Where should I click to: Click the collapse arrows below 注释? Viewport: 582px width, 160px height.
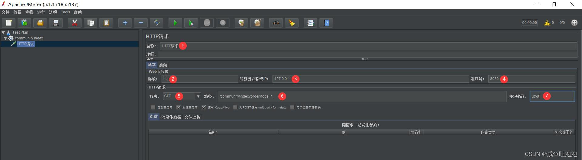[150, 59]
